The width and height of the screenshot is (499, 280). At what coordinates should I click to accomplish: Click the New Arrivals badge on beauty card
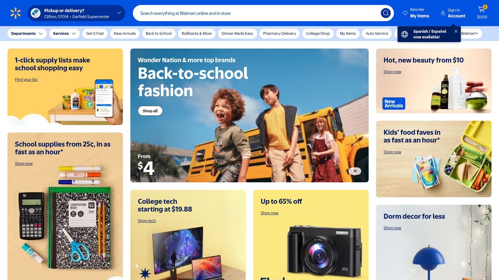(x=394, y=104)
